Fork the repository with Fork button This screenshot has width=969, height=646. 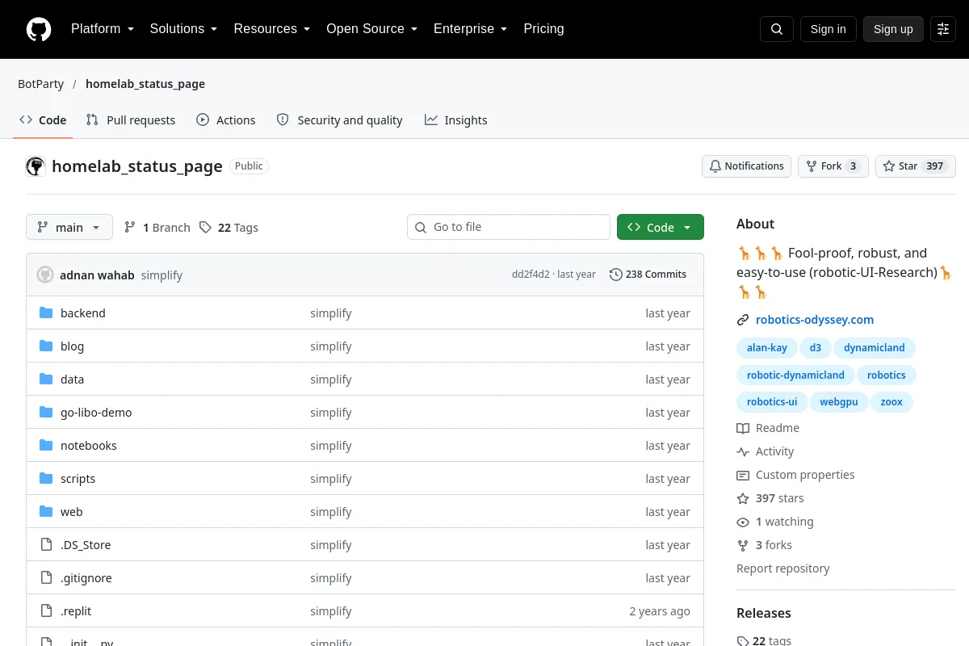pyautogui.click(x=833, y=166)
